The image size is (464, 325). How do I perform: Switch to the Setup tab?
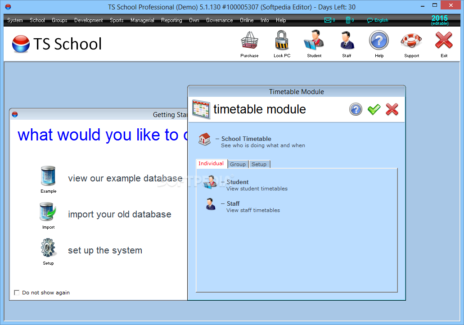click(x=259, y=164)
